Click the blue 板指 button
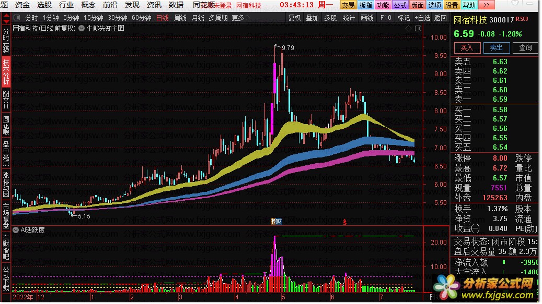 tap(366, 5)
